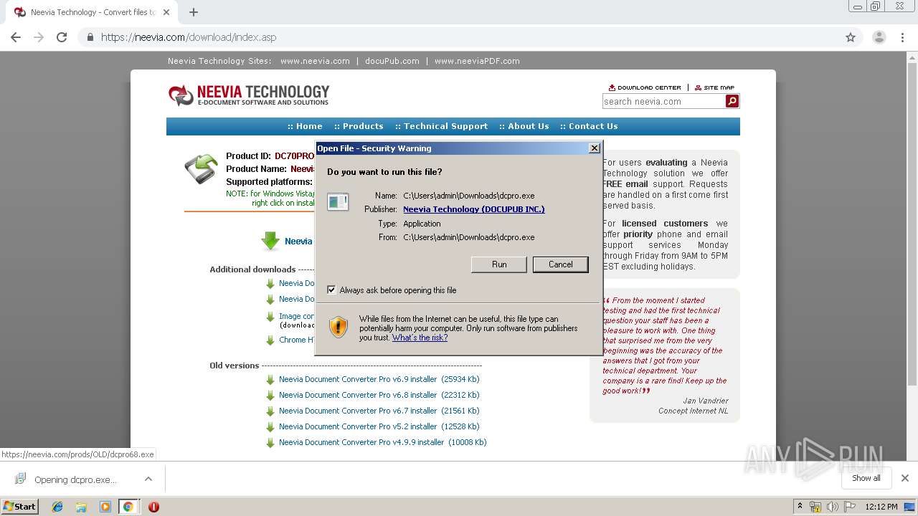This screenshot has width=918, height=516.
Task: Open the media player taskbar icon
Action: [x=105, y=507]
